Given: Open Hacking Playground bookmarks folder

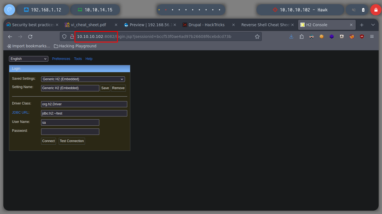Looking at the screenshot, I should pyautogui.click(x=75, y=46).
